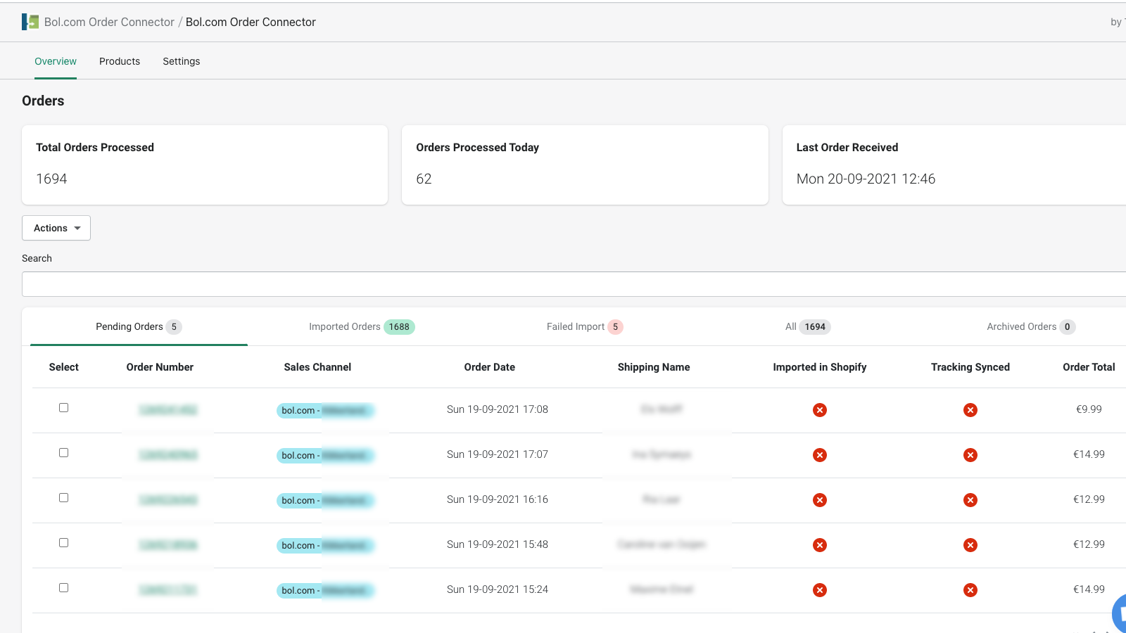Open the Settings page

[x=181, y=61]
